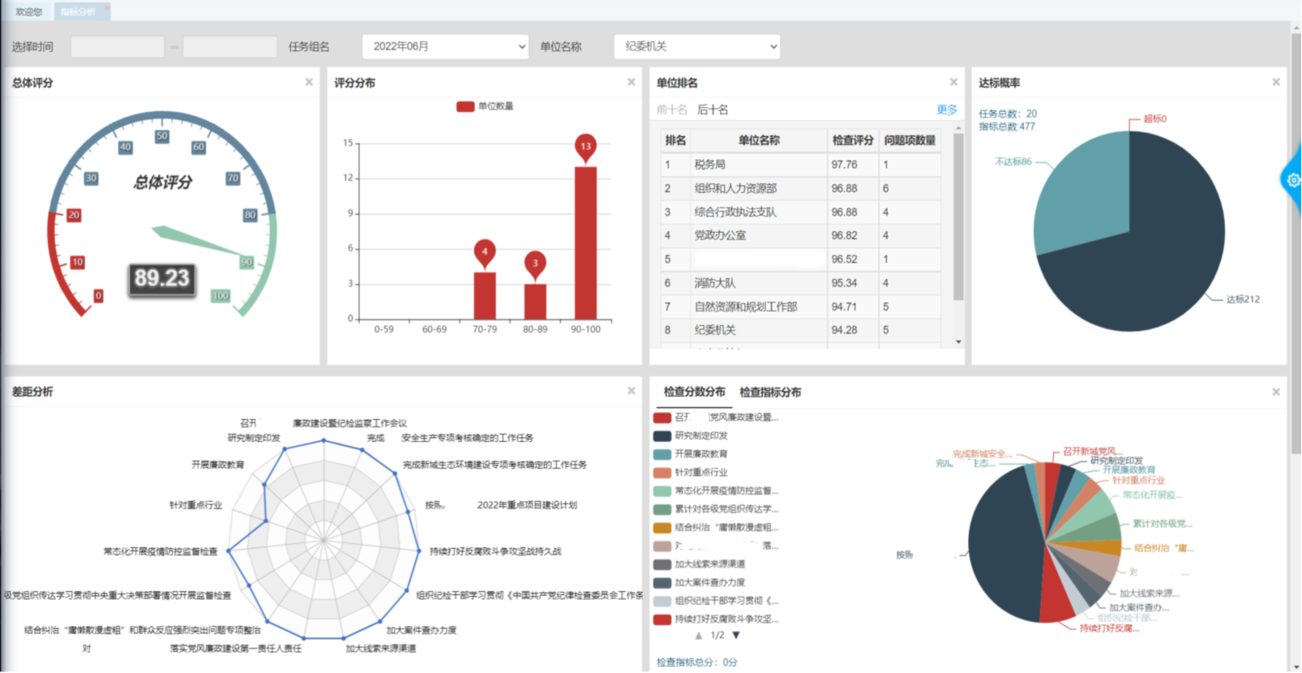Click radar label 加大案件查办力度
The width and height of the screenshot is (1302, 673).
(x=421, y=630)
